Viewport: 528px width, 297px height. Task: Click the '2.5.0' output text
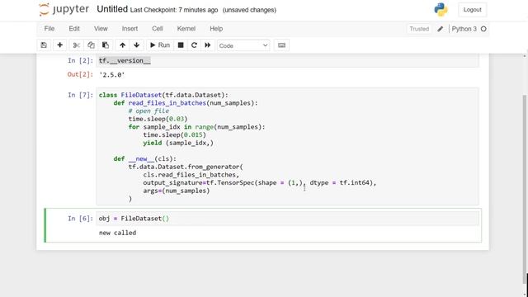pyautogui.click(x=112, y=75)
